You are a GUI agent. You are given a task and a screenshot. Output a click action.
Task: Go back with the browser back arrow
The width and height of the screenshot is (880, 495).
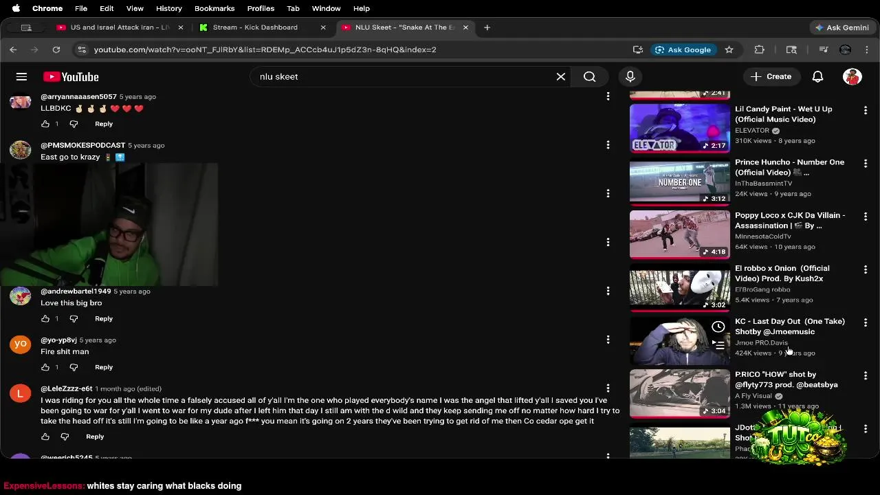pos(13,49)
